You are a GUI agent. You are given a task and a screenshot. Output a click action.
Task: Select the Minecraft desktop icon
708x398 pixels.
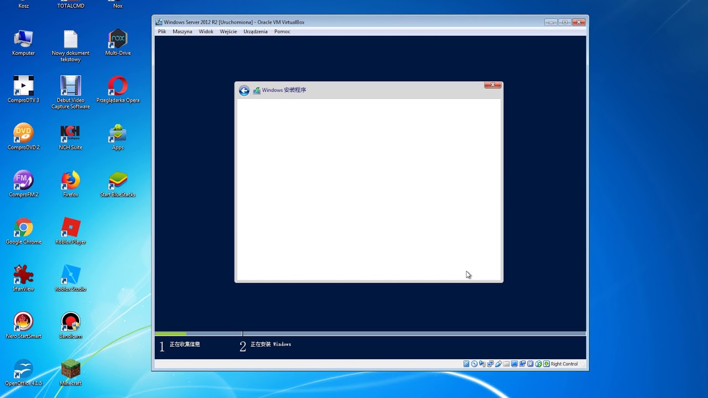click(71, 372)
